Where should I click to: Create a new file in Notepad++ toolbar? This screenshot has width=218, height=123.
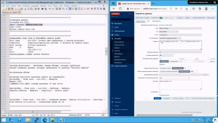(x=3, y=9)
